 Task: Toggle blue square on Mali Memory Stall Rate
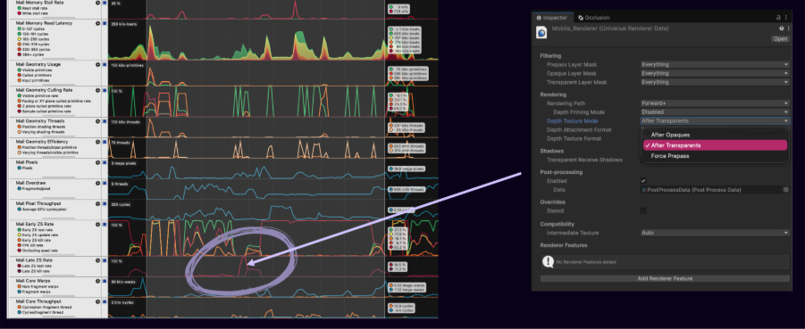point(105,3)
